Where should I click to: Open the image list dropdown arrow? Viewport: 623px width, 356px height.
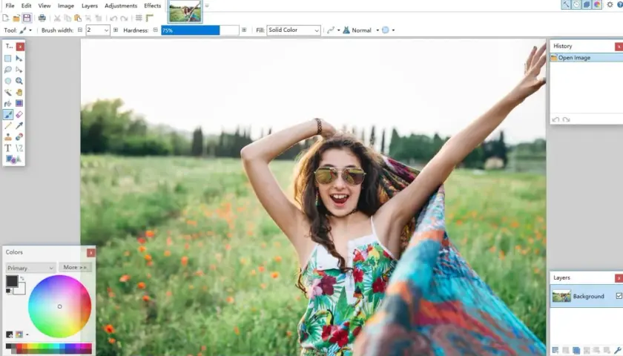207,6
